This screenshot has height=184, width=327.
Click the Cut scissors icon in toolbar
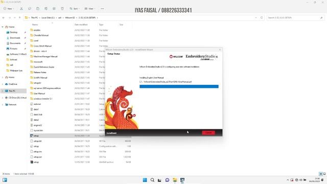click(21, 9)
